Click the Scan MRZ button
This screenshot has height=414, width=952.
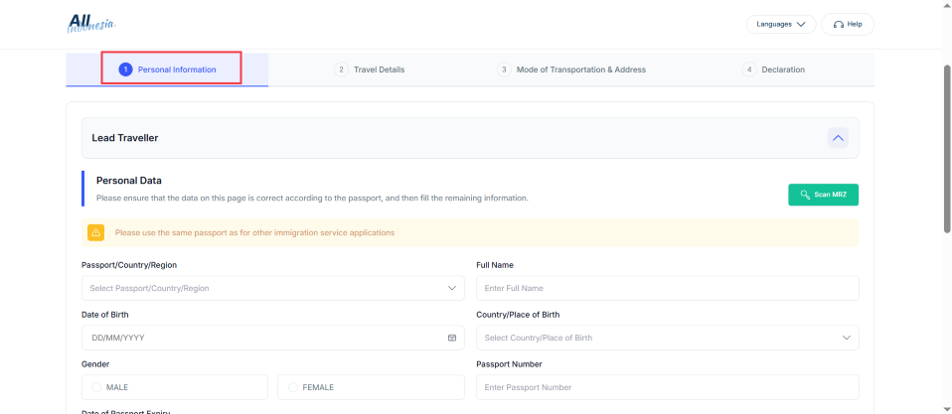(x=823, y=195)
